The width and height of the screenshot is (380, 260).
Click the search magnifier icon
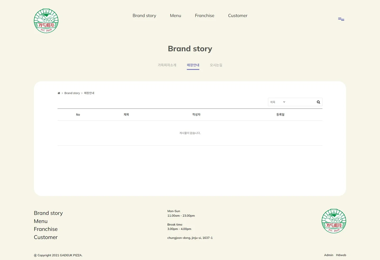click(x=318, y=102)
